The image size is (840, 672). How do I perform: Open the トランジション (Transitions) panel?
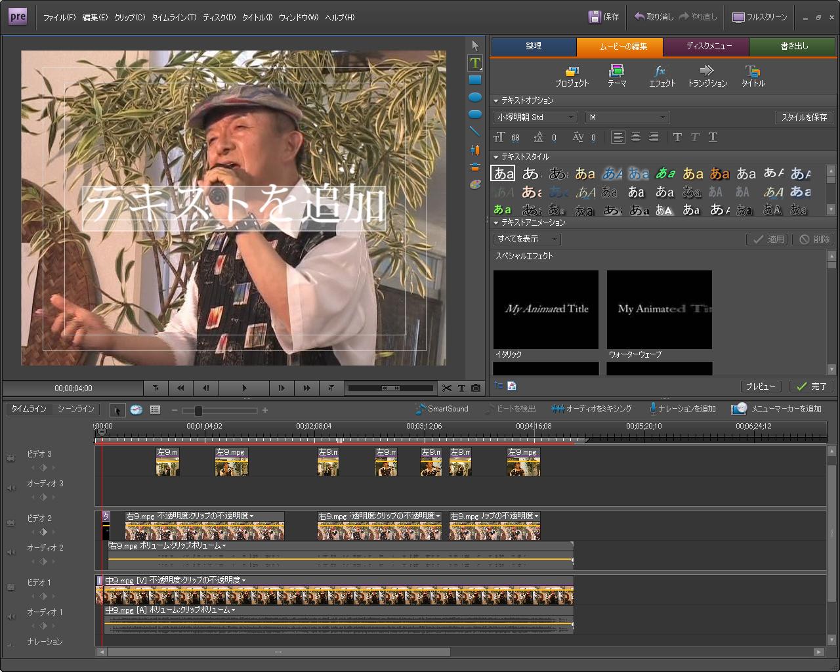pyautogui.click(x=707, y=76)
